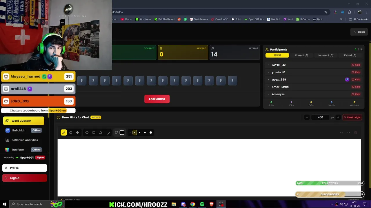
Task: Kick participant LAYTH_42
Action: coord(356,65)
